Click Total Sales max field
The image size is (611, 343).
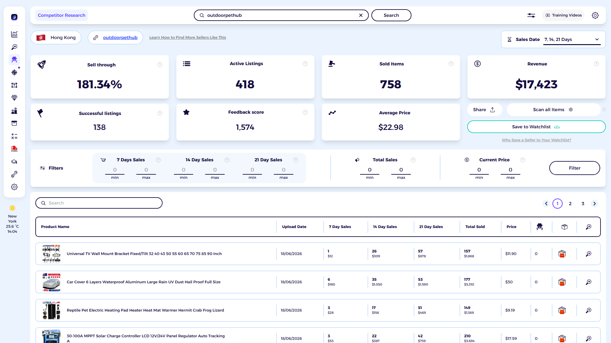pos(401,170)
